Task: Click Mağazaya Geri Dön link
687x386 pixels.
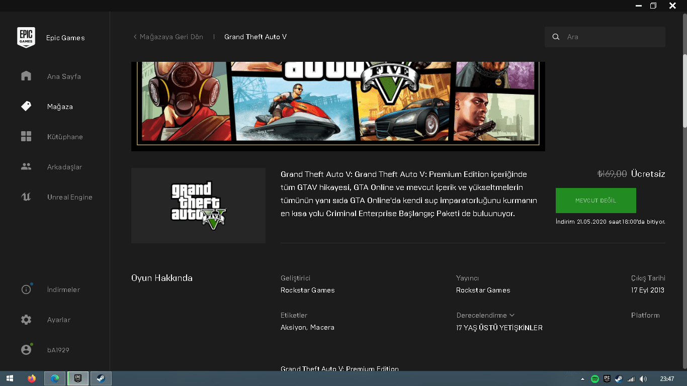Action: coord(168,37)
